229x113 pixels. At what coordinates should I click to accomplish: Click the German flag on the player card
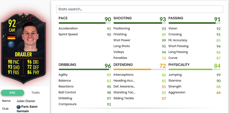12,37
